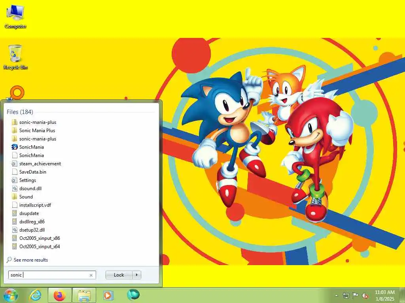Launch Windows Media Player from taskbar
This screenshot has height=303, width=405.
coord(108,295)
